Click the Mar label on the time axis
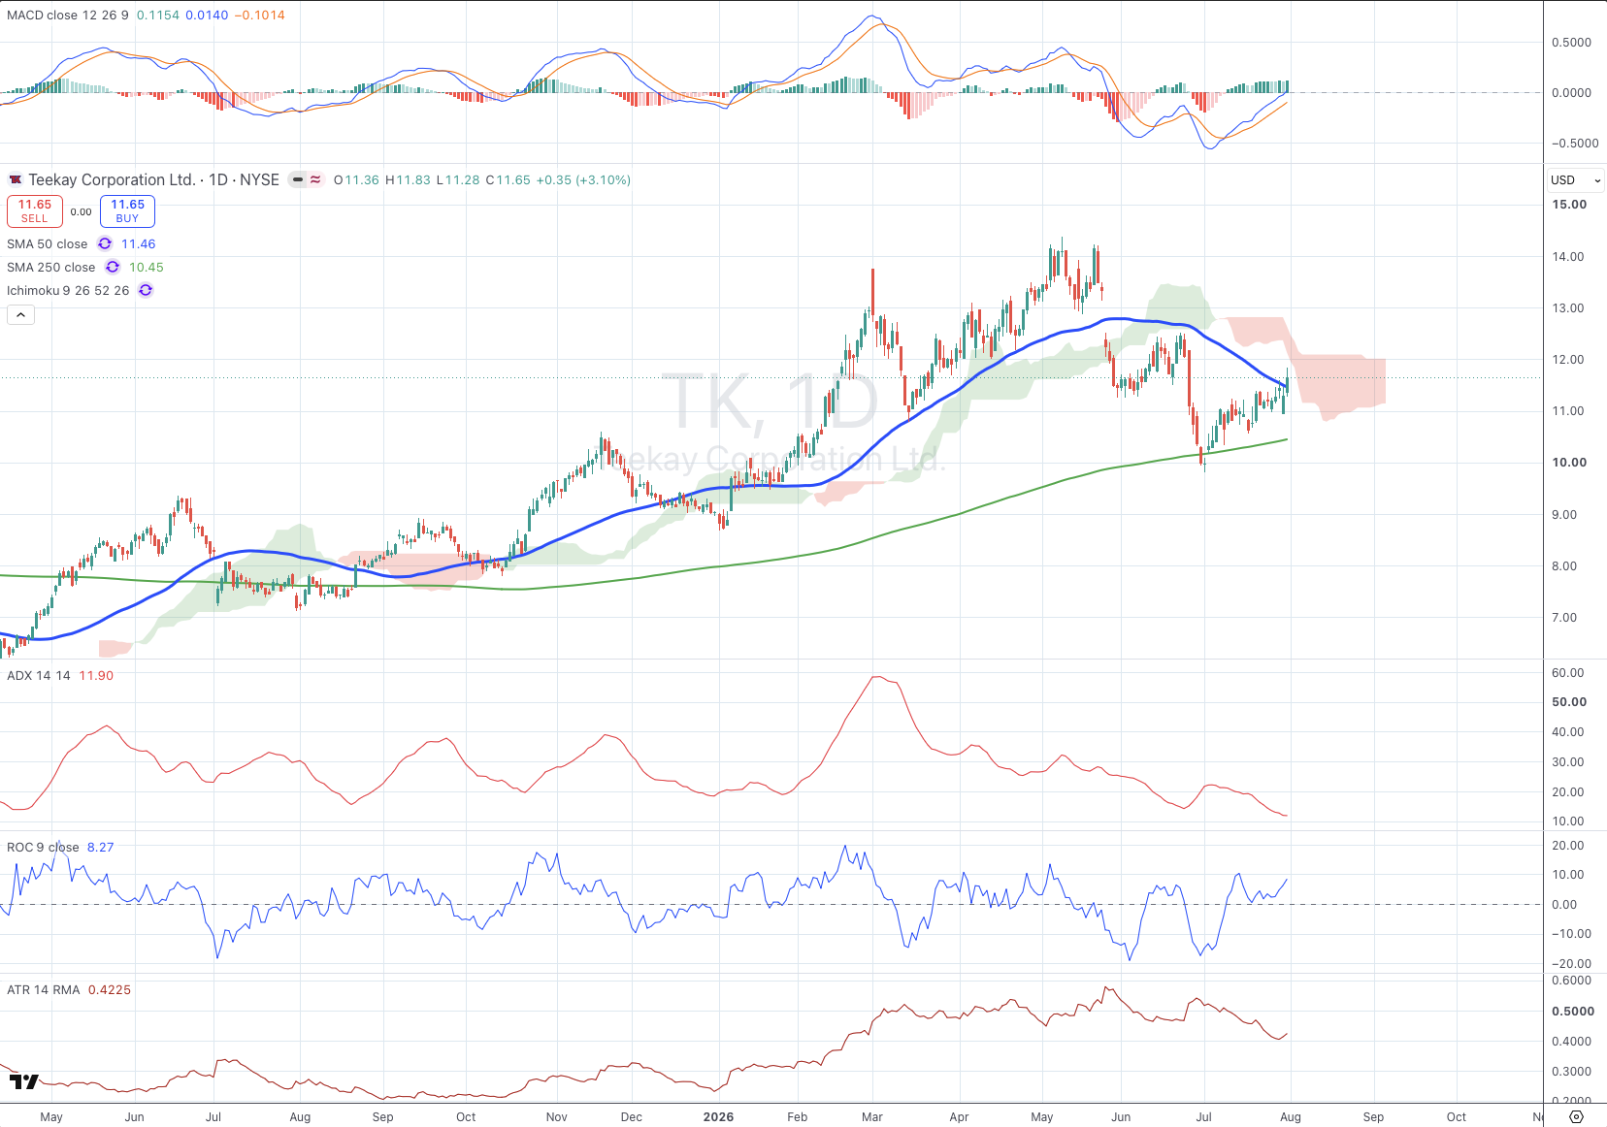This screenshot has height=1127, width=1607. pyautogui.click(x=872, y=1116)
